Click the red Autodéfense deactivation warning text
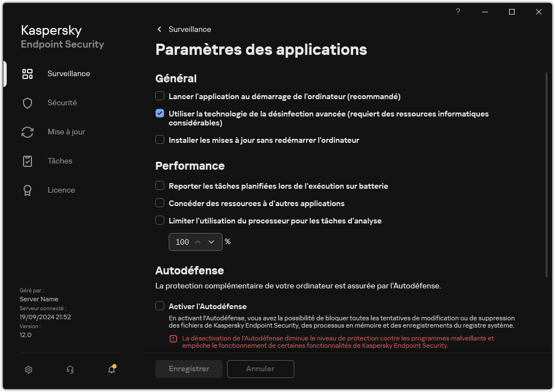This screenshot has height=392, width=555. pos(337,342)
